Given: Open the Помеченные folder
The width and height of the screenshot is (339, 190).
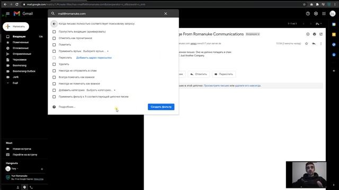Looking at the screenshot, I should (x=21, y=42).
